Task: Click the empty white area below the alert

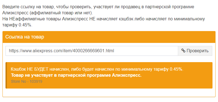Action: click(x=109, y=93)
